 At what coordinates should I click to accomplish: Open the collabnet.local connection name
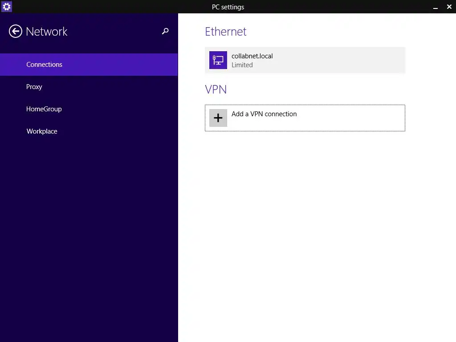coord(252,56)
